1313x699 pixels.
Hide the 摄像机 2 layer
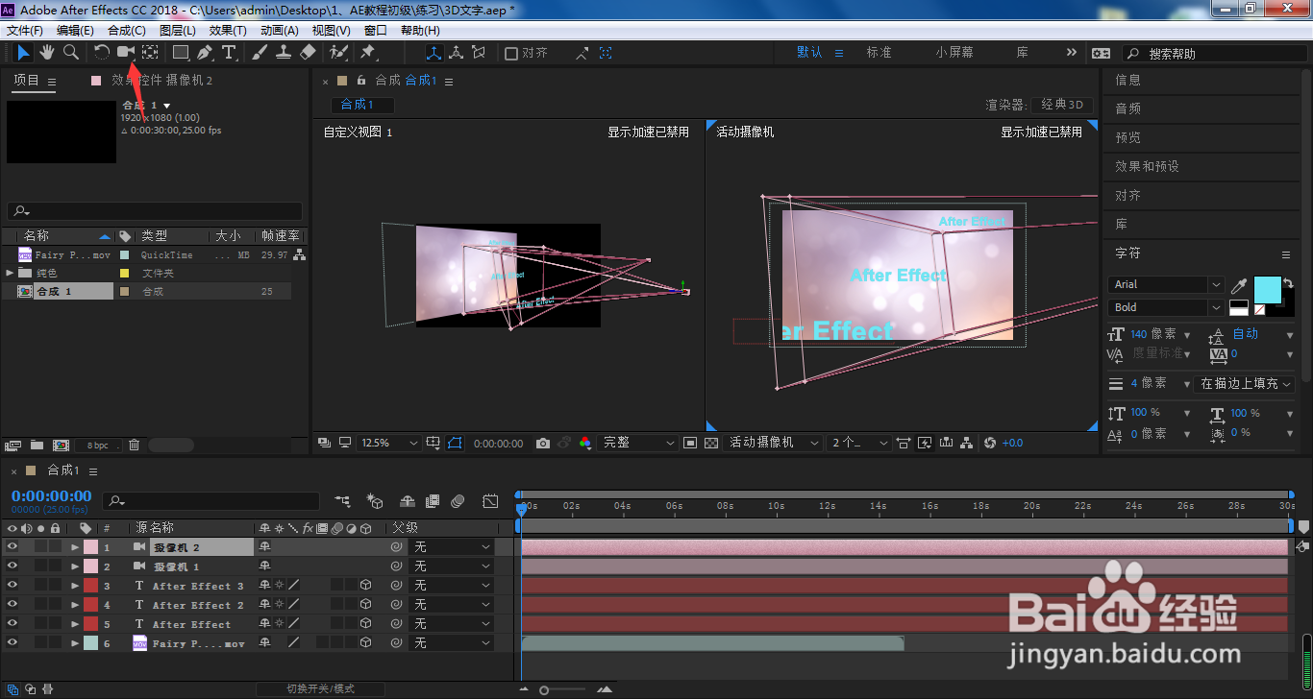click(x=12, y=546)
